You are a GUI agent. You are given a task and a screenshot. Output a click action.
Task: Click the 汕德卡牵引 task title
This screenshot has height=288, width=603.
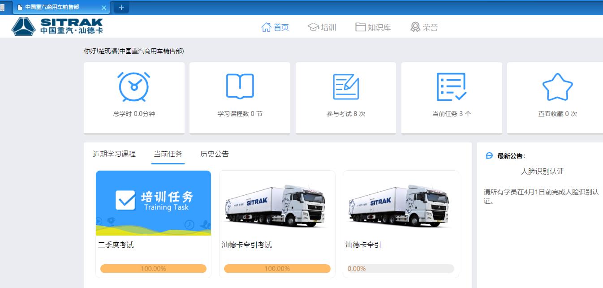(363, 245)
